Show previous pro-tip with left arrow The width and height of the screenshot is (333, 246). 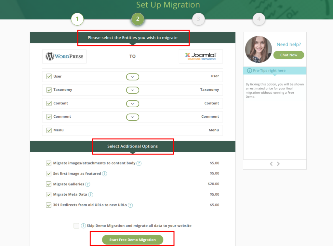click(x=271, y=164)
